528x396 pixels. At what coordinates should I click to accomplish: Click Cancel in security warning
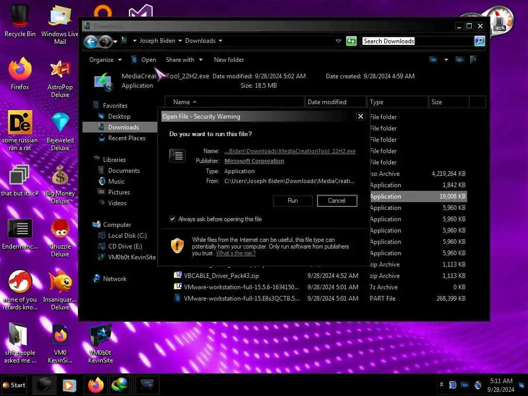(x=337, y=201)
